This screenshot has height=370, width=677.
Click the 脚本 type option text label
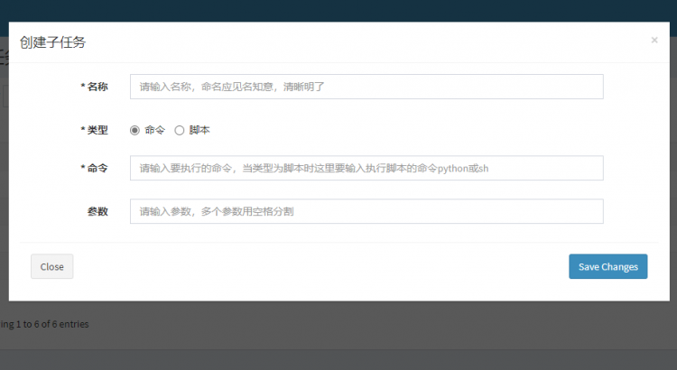point(199,130)
